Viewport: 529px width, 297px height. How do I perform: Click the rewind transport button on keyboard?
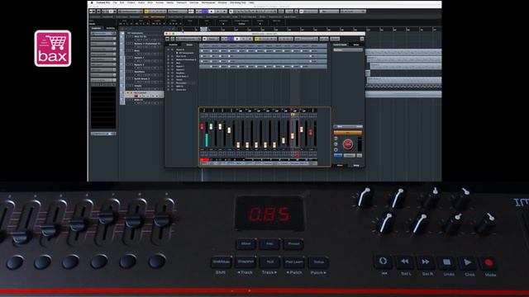404,262
